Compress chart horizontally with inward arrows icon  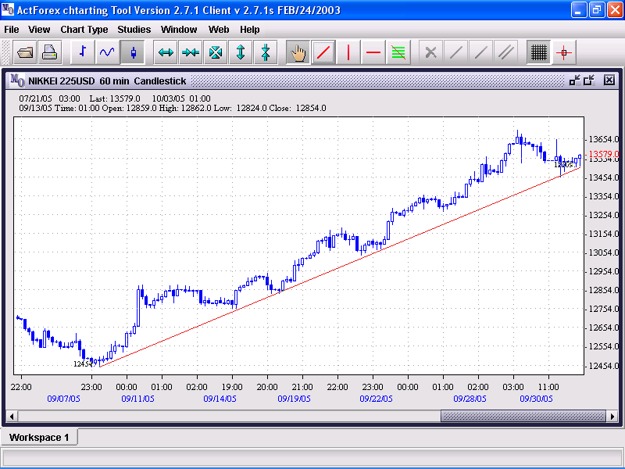coord(191,53)
